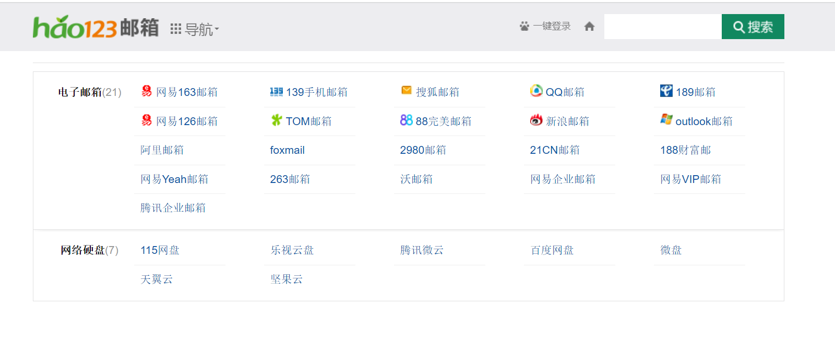Open 网易126邮箱 link
Screen dimensions: 835x355
[187, 121]
